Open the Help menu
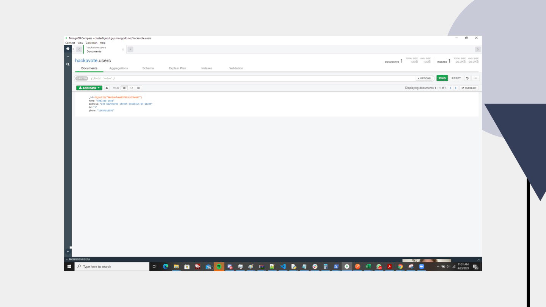Viewport: 546px width, 307px height. pos(103,43)
